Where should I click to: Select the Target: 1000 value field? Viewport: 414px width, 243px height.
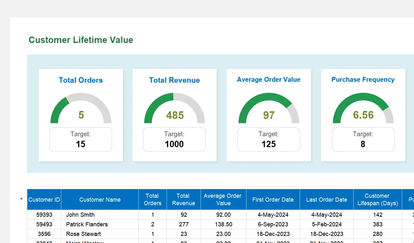(174, 144)
